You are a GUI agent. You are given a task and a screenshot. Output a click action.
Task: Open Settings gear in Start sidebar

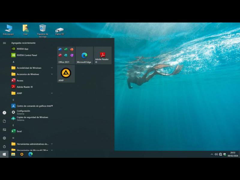click(x=4, y=138)
